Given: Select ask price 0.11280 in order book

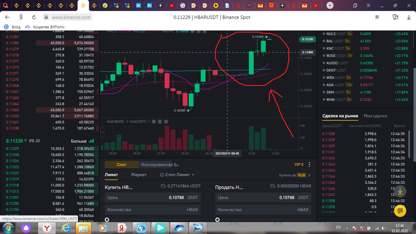Looking at the screenshot, I should coord(12,43).
